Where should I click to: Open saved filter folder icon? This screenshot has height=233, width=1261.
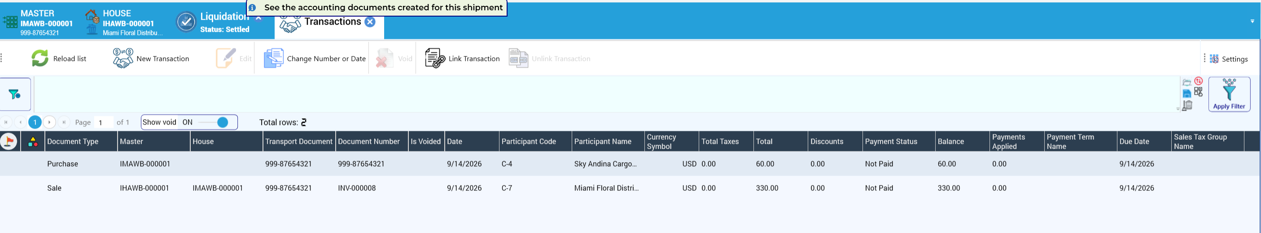(x=1187, y=82)
